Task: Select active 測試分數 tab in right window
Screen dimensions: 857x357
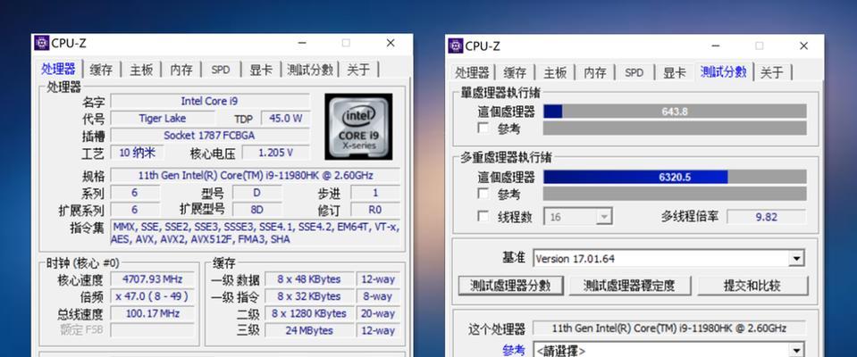Action: (724, 72)
